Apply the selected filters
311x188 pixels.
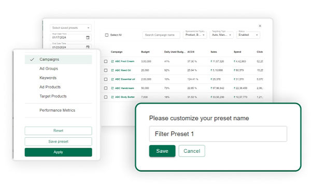[x=58, y=152]
